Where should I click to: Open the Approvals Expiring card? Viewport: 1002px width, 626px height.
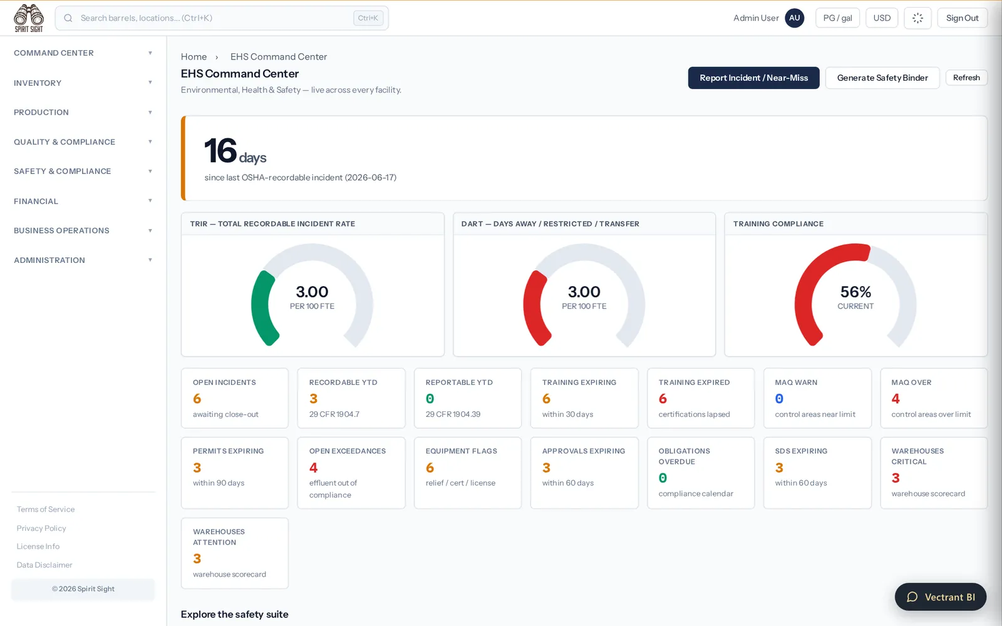(x=584, y=473)
